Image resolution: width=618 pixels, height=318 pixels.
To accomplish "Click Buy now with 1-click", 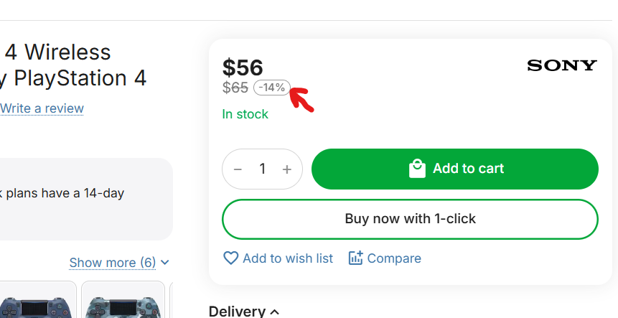I will point(410,218).
